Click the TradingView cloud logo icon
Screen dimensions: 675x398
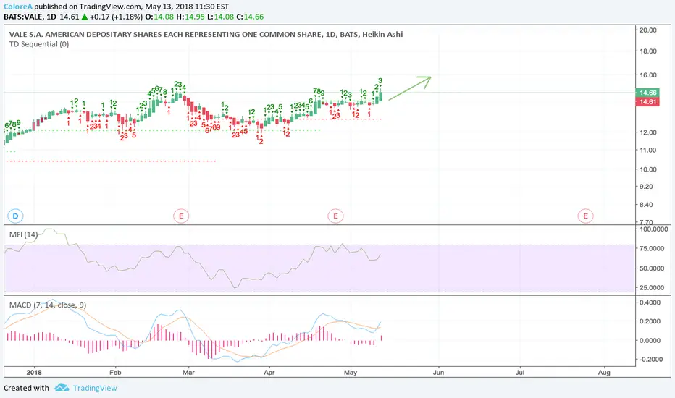pyautogui.click(x=62, y=388)
